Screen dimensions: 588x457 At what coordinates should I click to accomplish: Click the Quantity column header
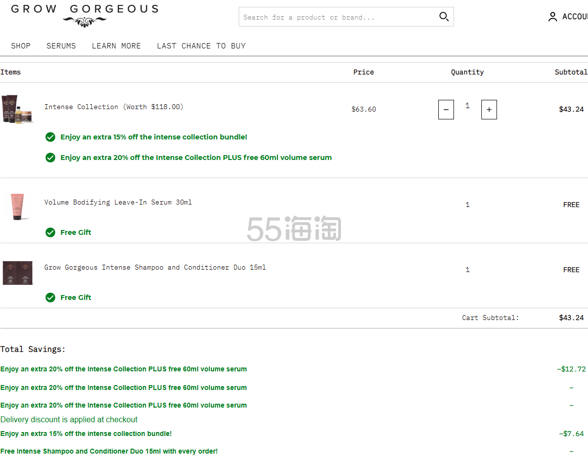point(467,72)
